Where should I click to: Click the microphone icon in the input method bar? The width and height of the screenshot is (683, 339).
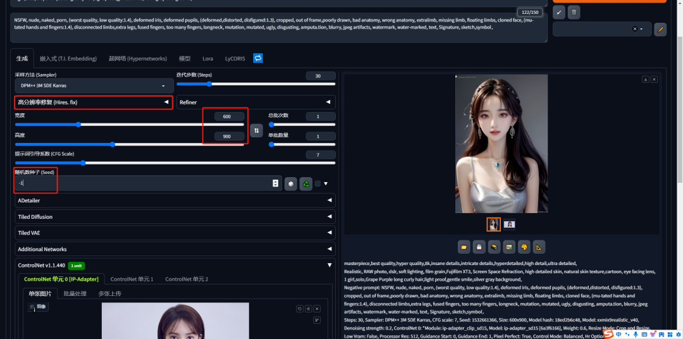636,334
